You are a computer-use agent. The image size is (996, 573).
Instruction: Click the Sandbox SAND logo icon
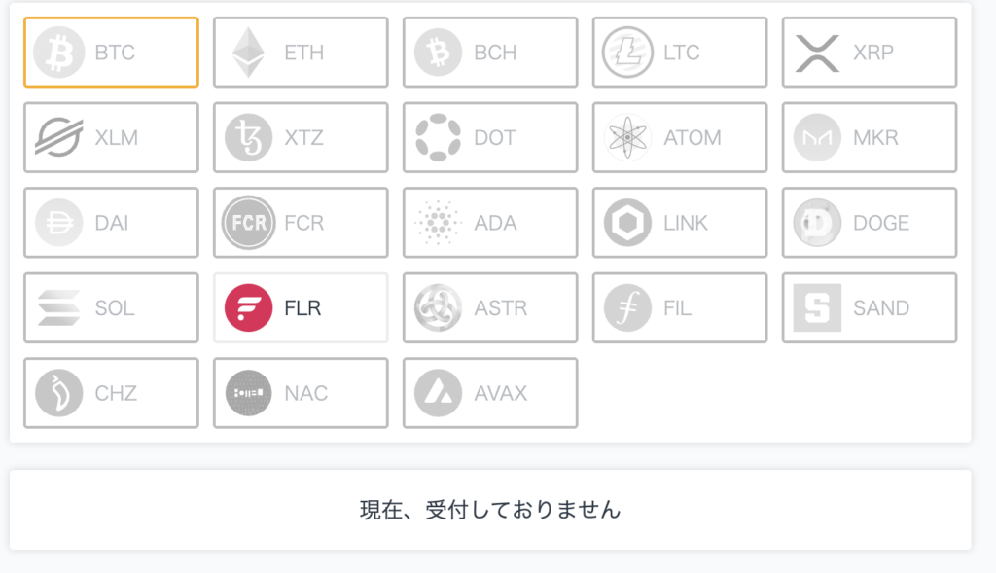point(817,307)
